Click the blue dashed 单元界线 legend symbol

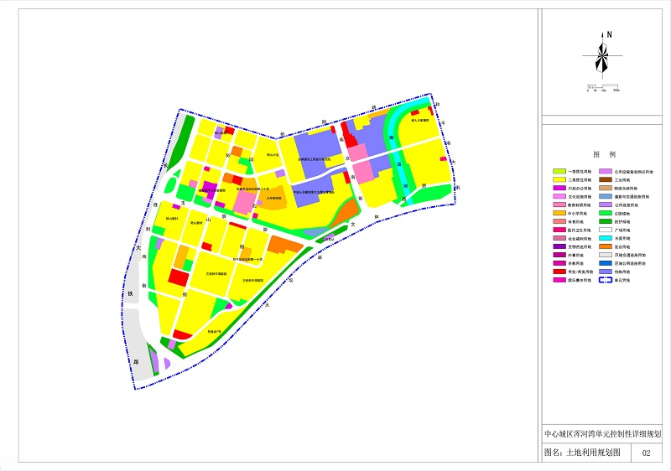coord(606,281)
